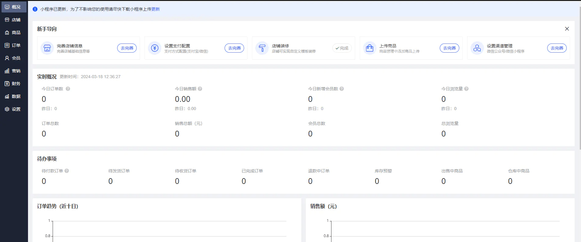The image size is (581, 242).
Task: Click the channel icon for 设置渠道管理
Action: (x=477, y=48)
